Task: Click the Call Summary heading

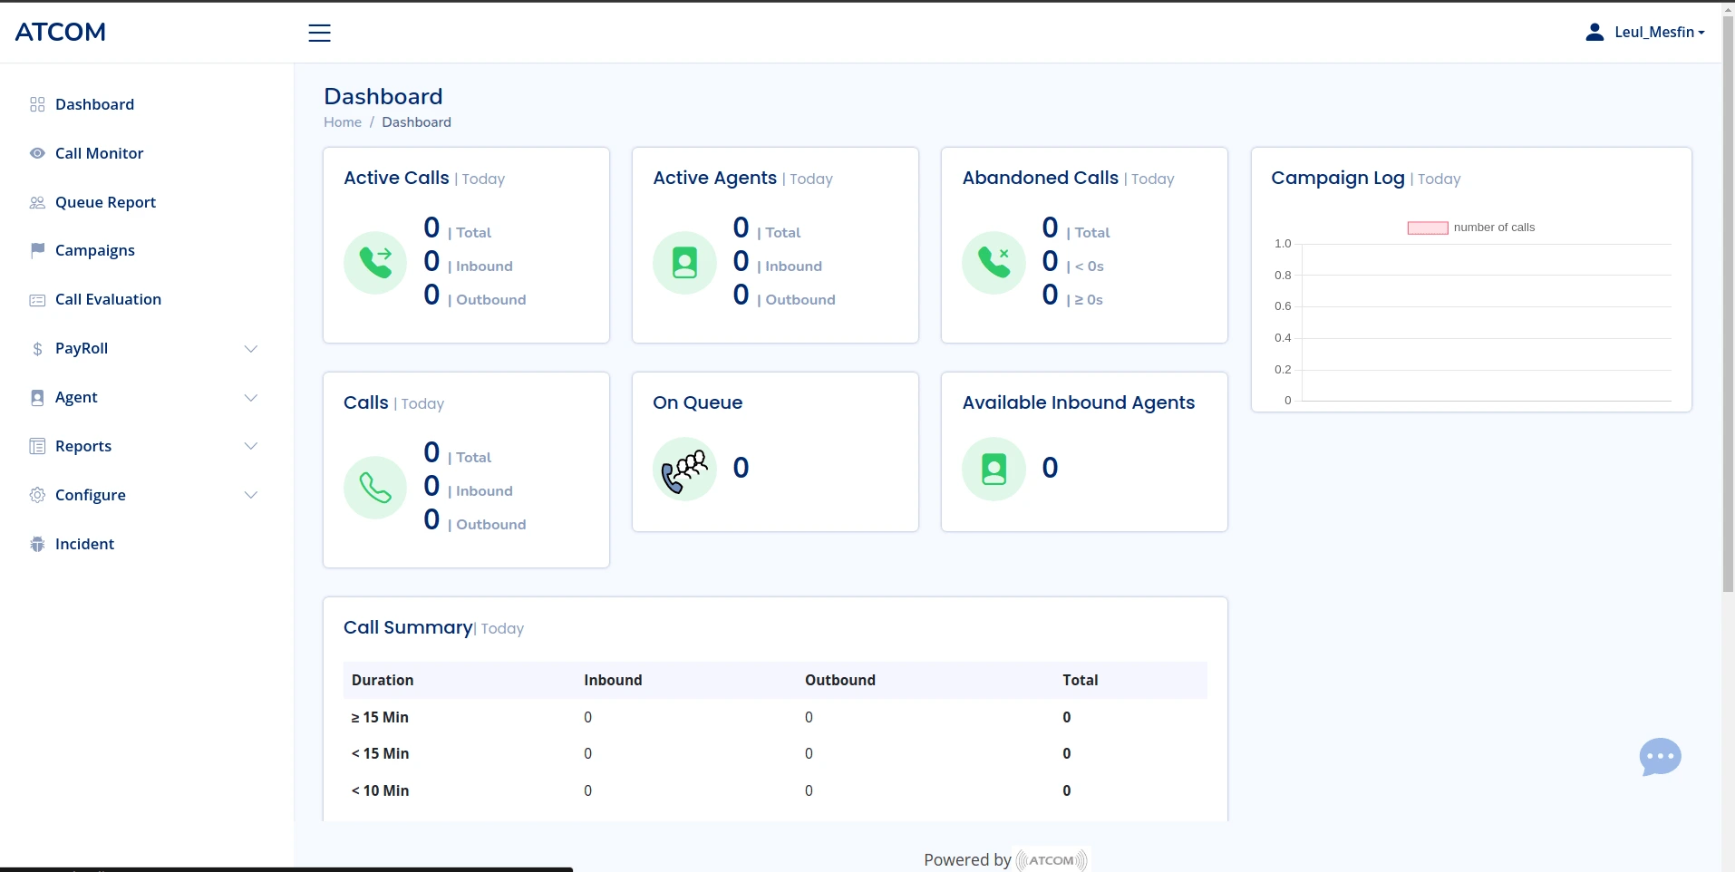Action: [x=408, y=627]
